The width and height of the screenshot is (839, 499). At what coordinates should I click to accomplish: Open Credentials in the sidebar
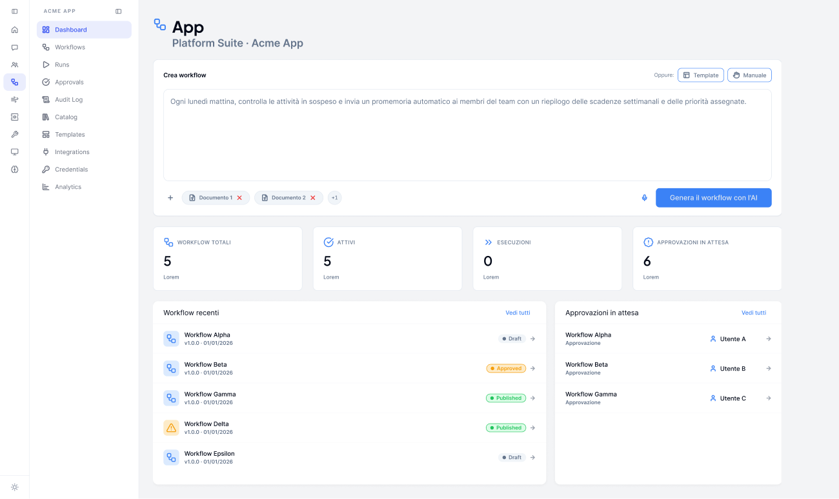[84, 169]
